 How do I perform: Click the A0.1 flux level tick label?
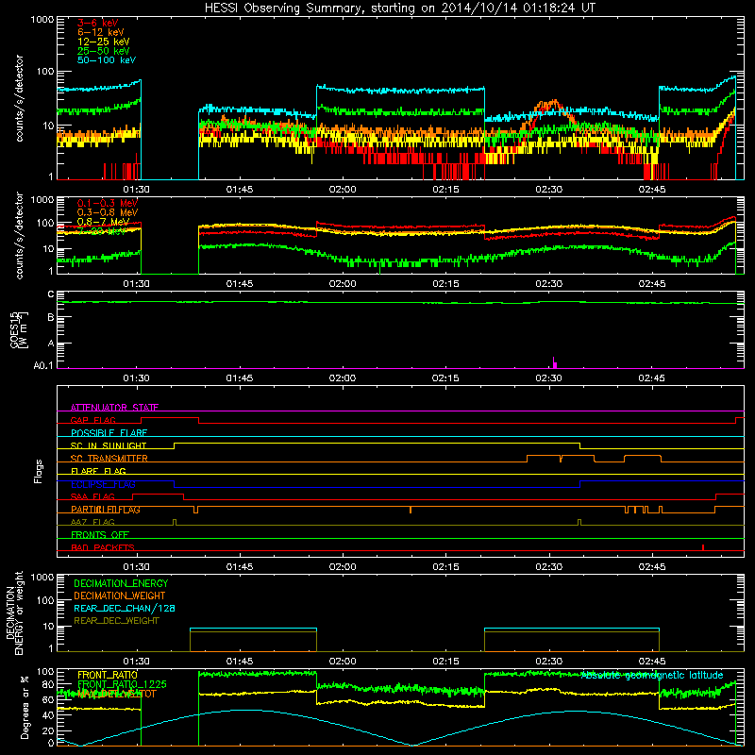pos(43,365)
